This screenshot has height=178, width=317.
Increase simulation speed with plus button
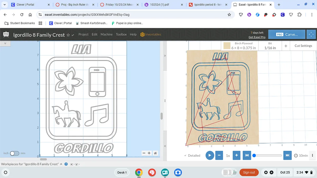[x=236, y=155]
